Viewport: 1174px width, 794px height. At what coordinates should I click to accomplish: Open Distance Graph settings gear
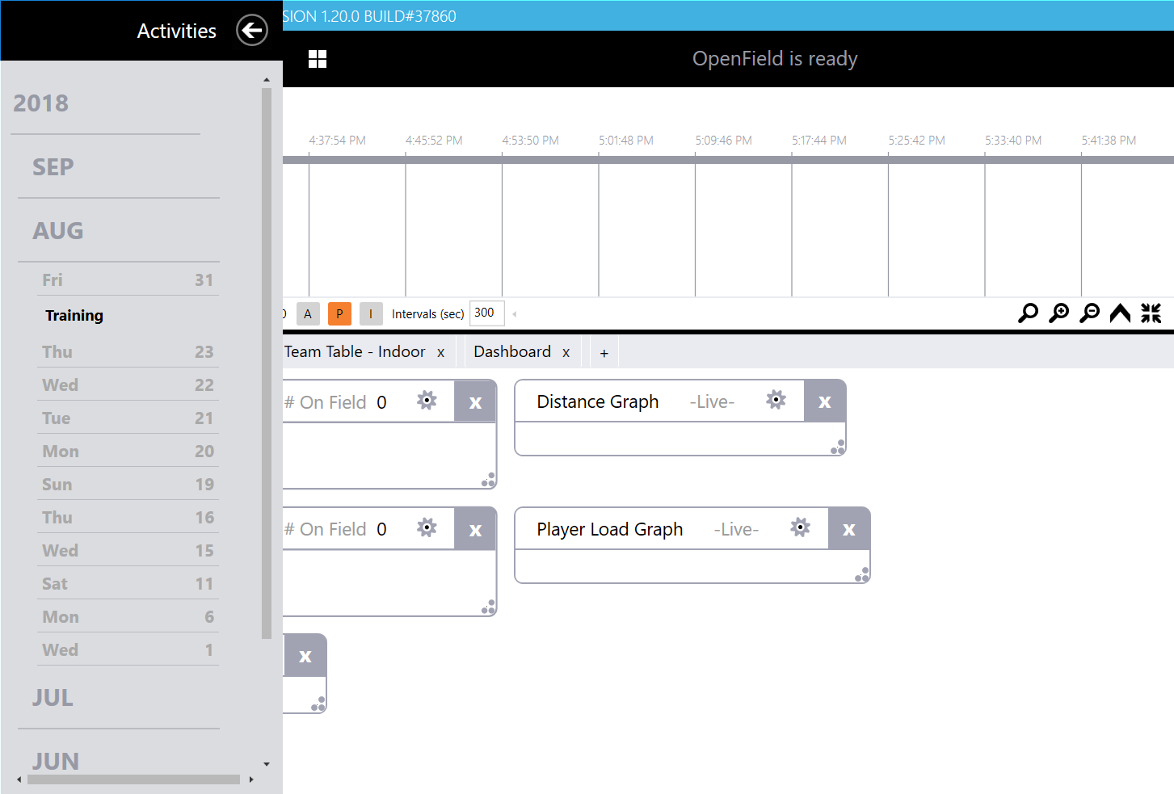[776, 400]
